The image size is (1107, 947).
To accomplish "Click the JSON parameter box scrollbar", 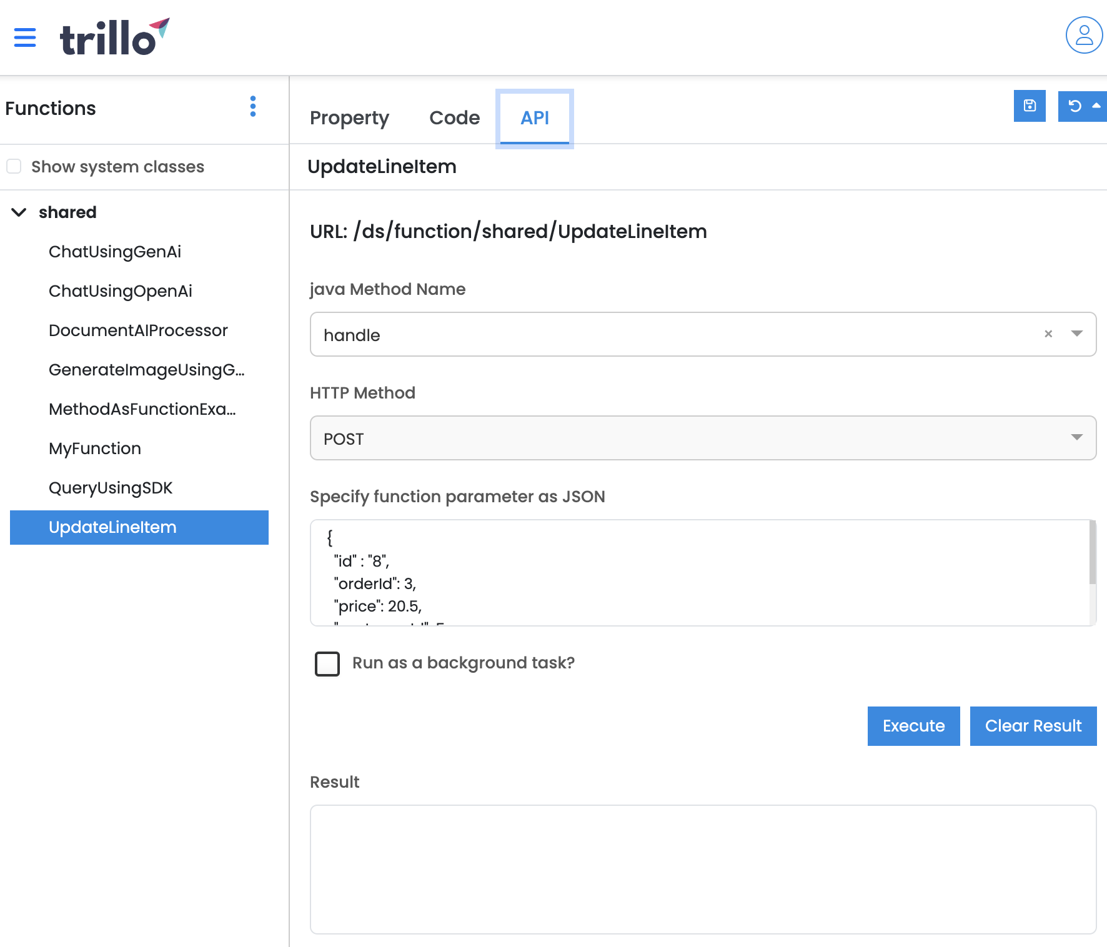I will coord(1092,553).
